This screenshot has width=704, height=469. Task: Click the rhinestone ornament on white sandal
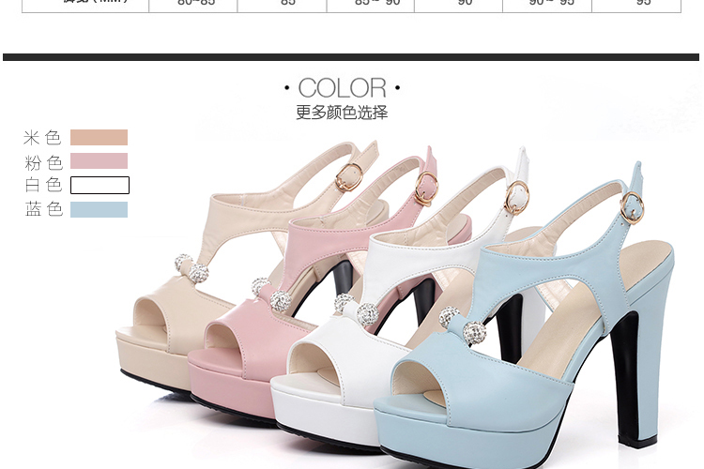pyautogui.click(x=357, y=309)
